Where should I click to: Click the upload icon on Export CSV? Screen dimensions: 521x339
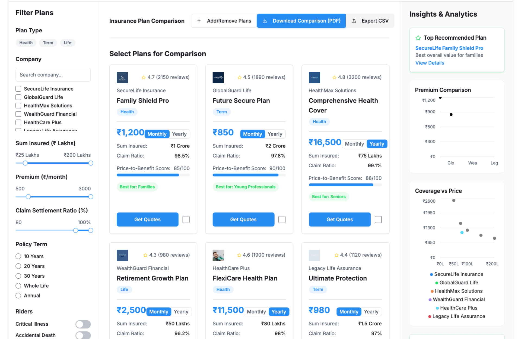tap(354, 21)
